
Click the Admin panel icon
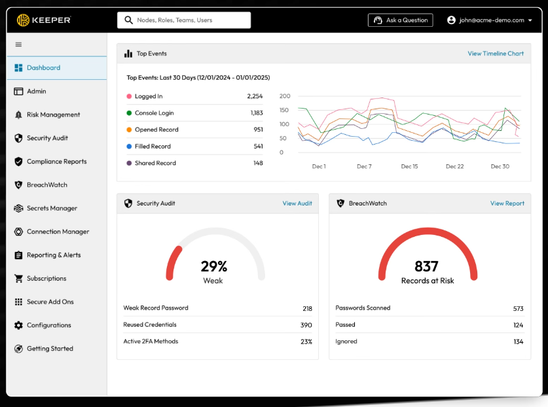(18, 91)
